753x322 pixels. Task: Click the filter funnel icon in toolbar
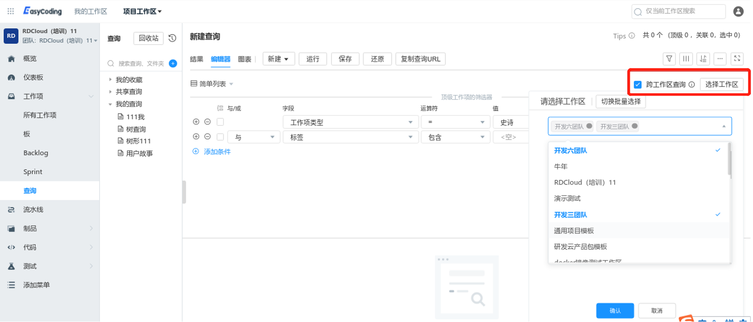[x=669, y=59]
